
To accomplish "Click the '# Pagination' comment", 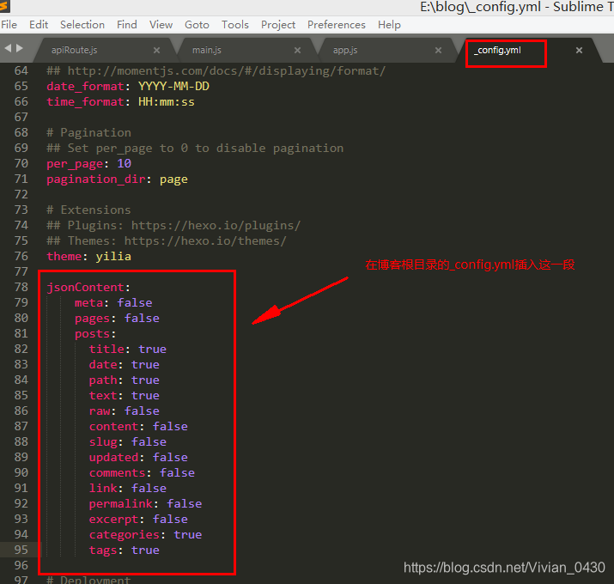I will click(x=89, y=133).
